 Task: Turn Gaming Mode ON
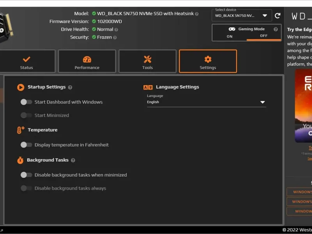point(229,37)
